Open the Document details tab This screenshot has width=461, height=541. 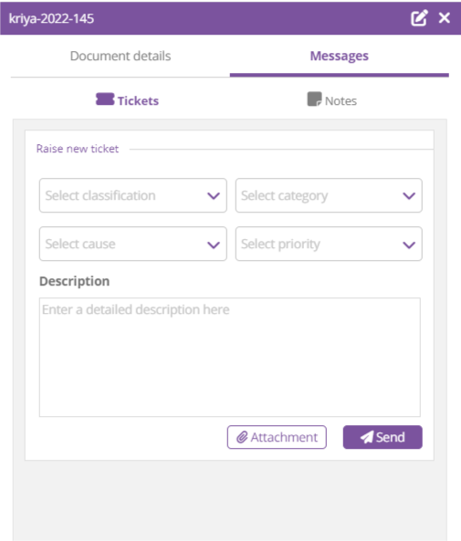(x=120, y=56)
